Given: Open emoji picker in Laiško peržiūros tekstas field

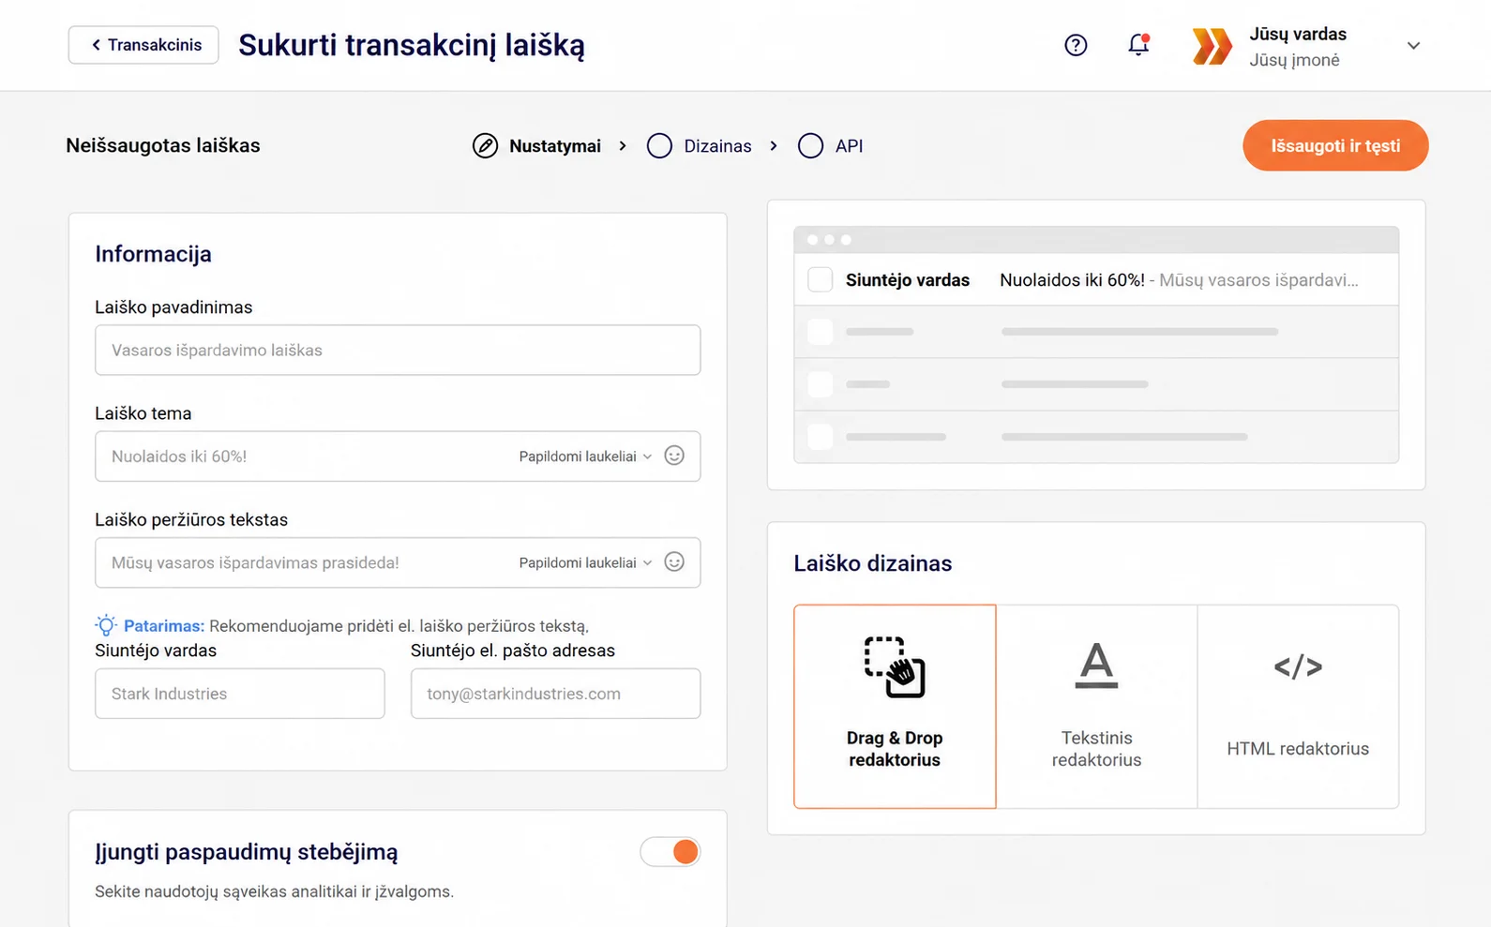Looking at the screenshot, I should point(674,561).
